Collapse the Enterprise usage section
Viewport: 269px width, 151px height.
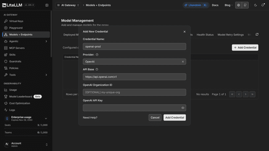pyautogui.click(x=46, y=118)
